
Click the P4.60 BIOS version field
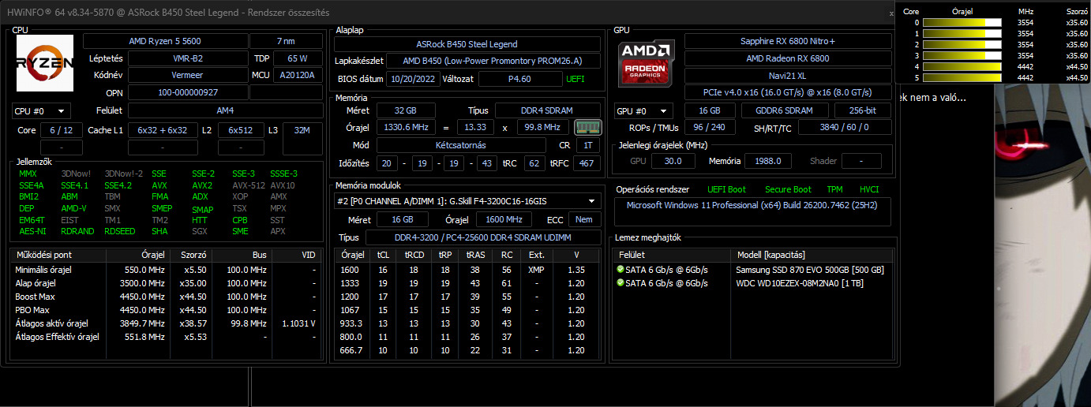(521, 79)
